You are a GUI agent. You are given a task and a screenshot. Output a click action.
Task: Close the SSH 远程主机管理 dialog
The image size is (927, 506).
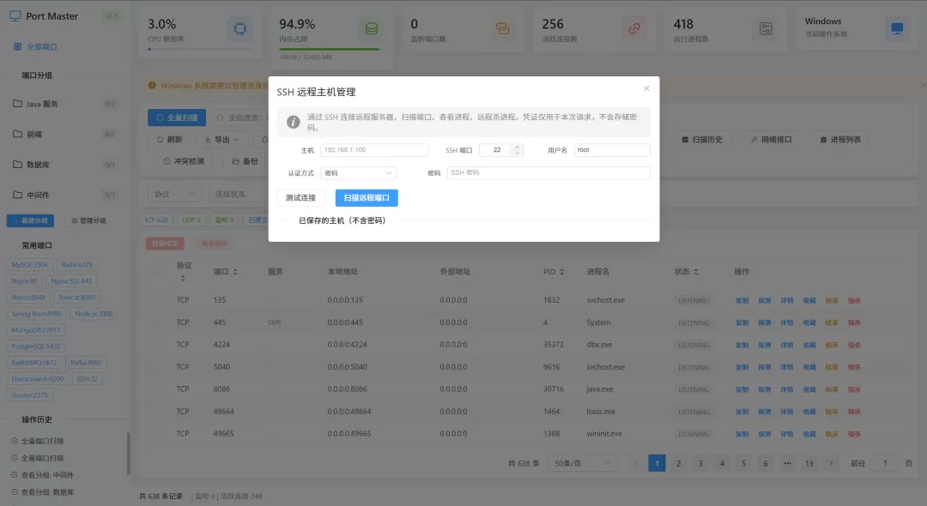[646, 88]
